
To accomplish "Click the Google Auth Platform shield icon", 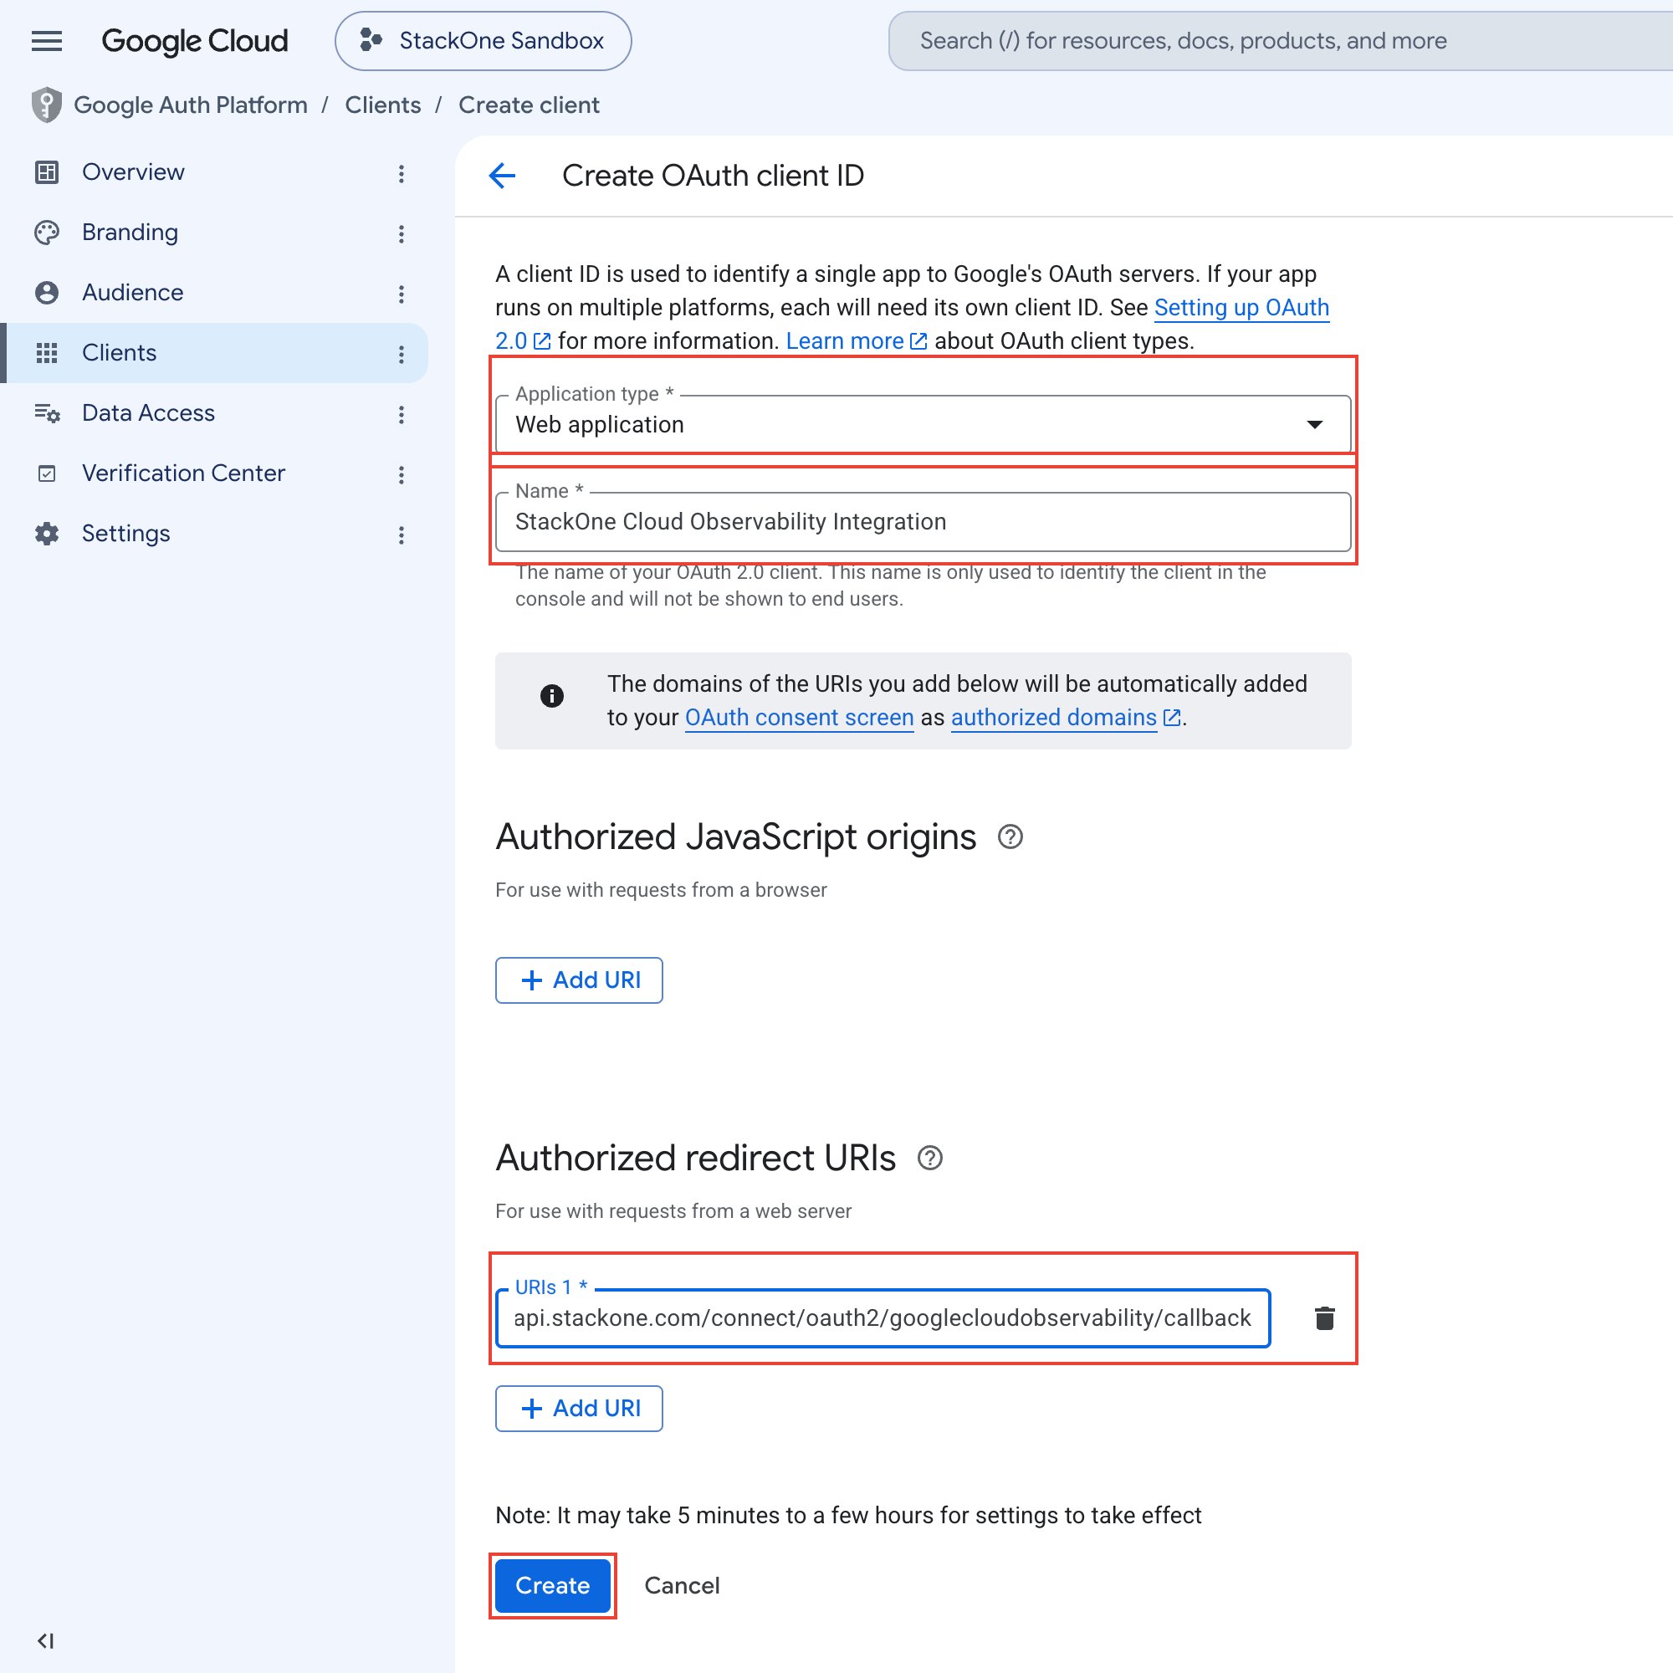I will [47, 105].
